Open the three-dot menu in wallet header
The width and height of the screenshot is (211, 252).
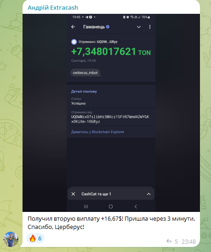[150, 27]
